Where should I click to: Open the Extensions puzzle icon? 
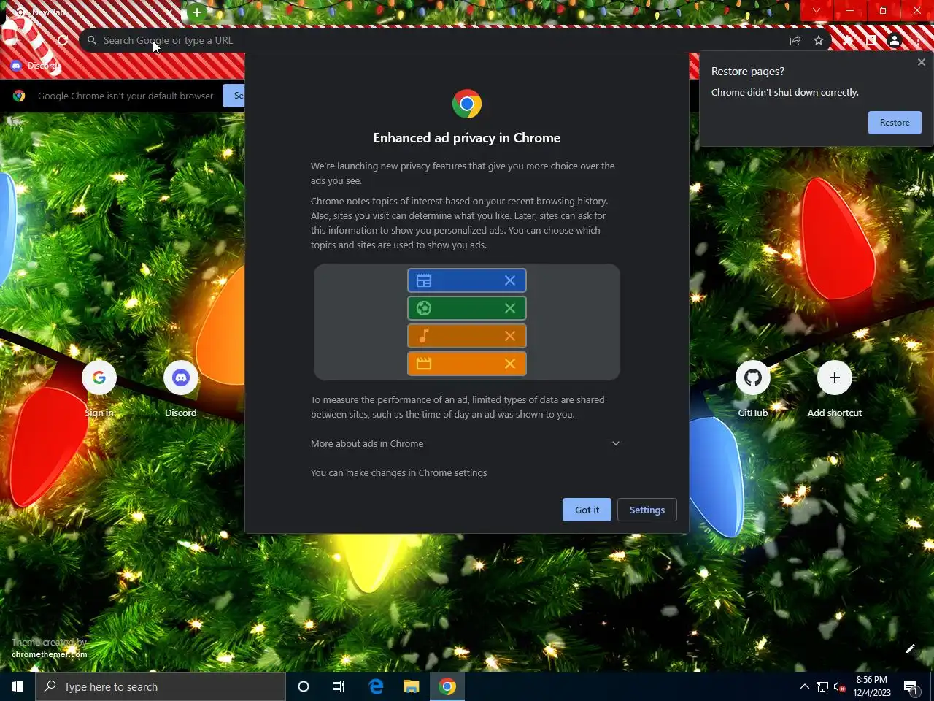coord(848,41)
